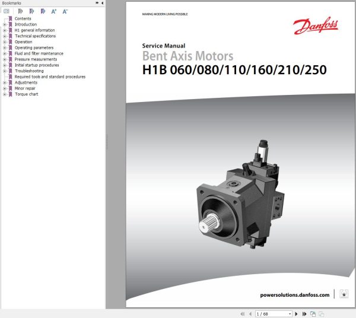Click the 'H1B 060/080/110/160/210/250' model text
The width and height of the screenshot is (356, 318).
[234, 69]
